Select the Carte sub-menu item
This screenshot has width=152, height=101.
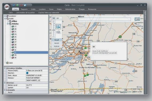(x=11, y=12)
